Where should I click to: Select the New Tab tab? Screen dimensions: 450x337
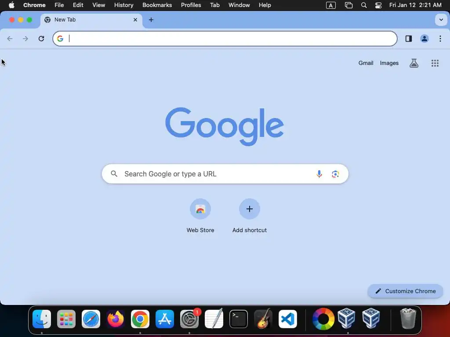click(x=91, y=20)
